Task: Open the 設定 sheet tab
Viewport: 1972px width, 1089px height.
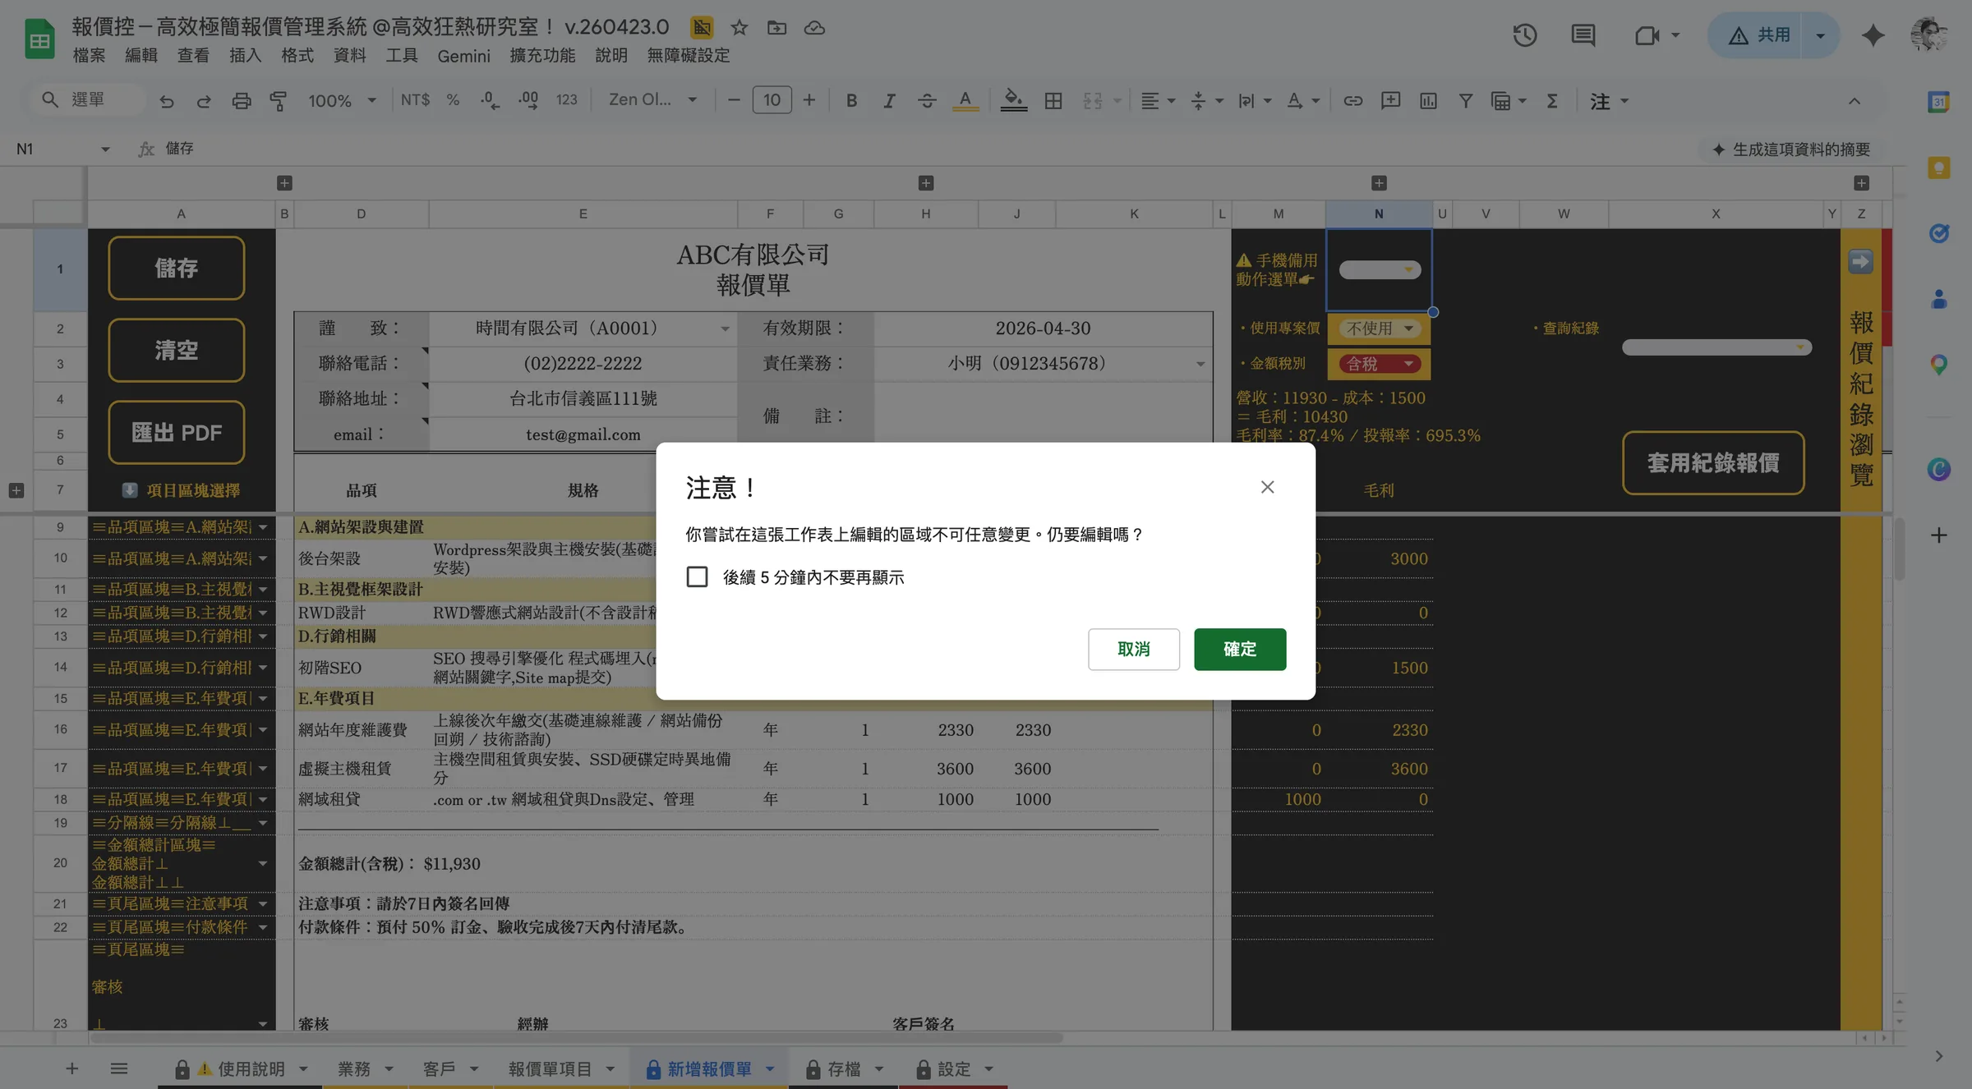Action: 954,1068
